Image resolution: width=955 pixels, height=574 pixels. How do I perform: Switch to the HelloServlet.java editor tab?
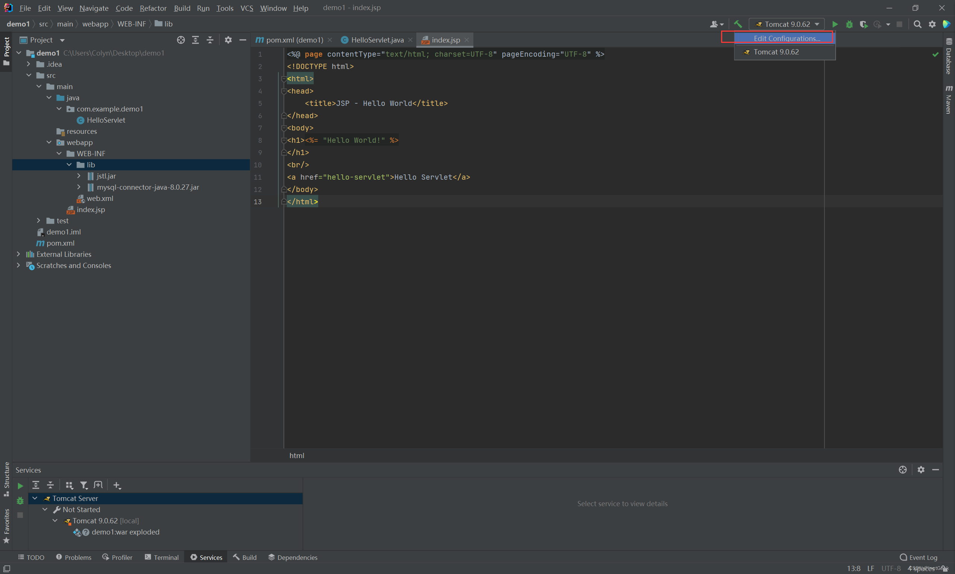[x=377, y=40]
